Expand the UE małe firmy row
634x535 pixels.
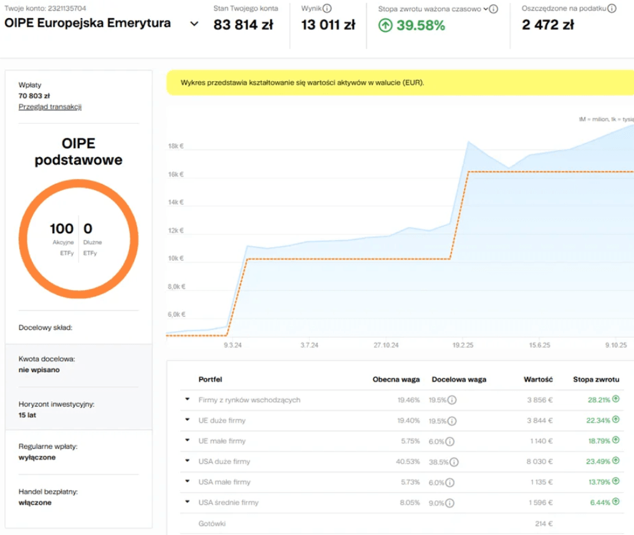187,440
